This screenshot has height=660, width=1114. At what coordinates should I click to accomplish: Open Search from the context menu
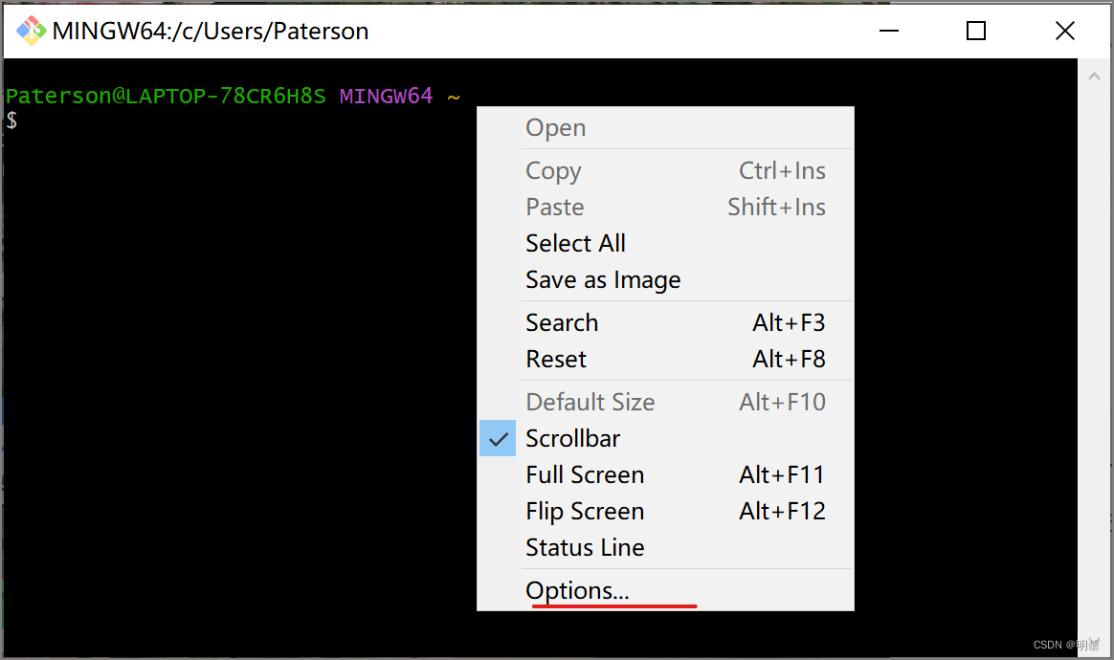[665, 322]
